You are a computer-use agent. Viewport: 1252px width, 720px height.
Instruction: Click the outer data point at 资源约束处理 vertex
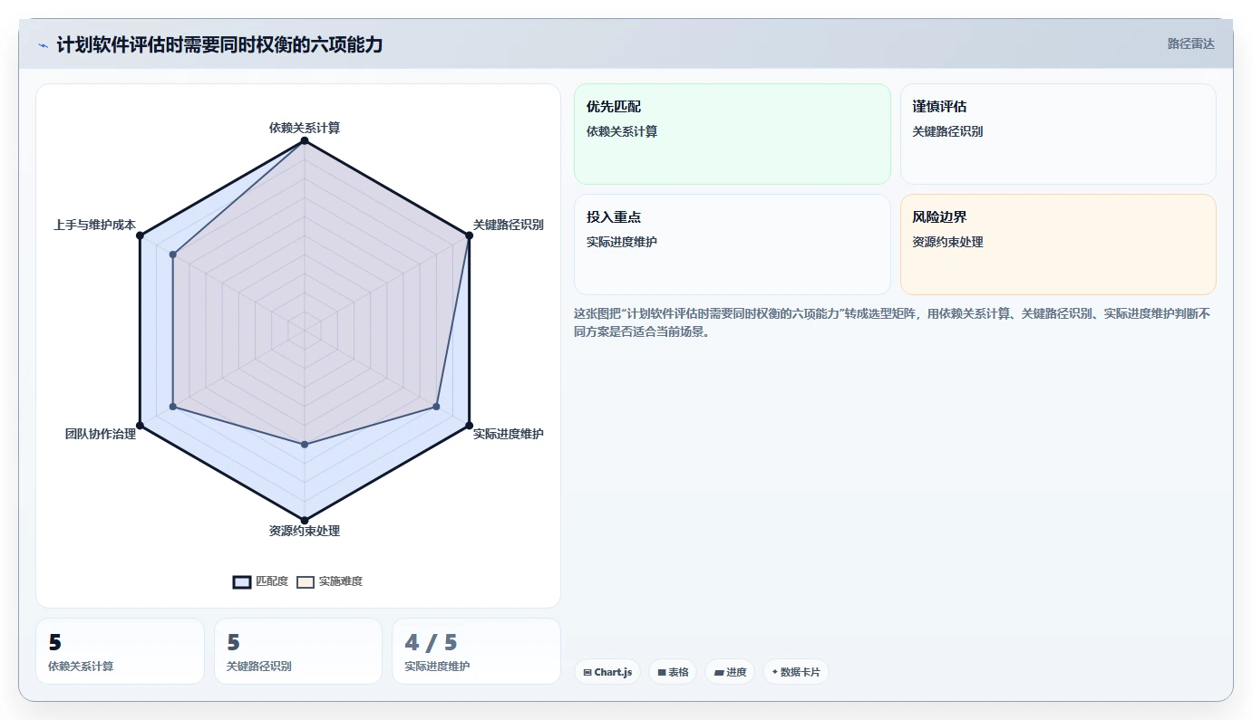coord(305,521)
